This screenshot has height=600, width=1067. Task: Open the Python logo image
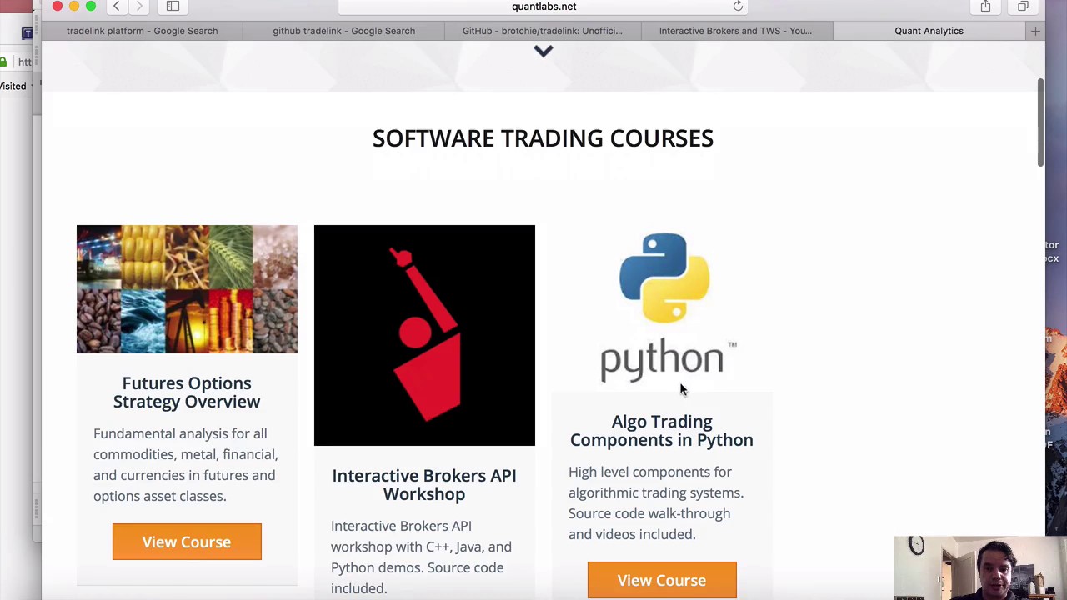click(662, 307)
